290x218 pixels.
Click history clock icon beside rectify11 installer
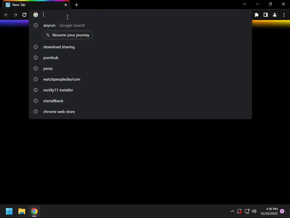coord(36,90)
